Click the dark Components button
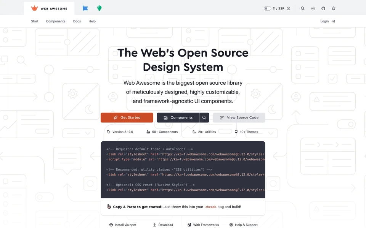This screenshot has width=366, height=228. 178,117
